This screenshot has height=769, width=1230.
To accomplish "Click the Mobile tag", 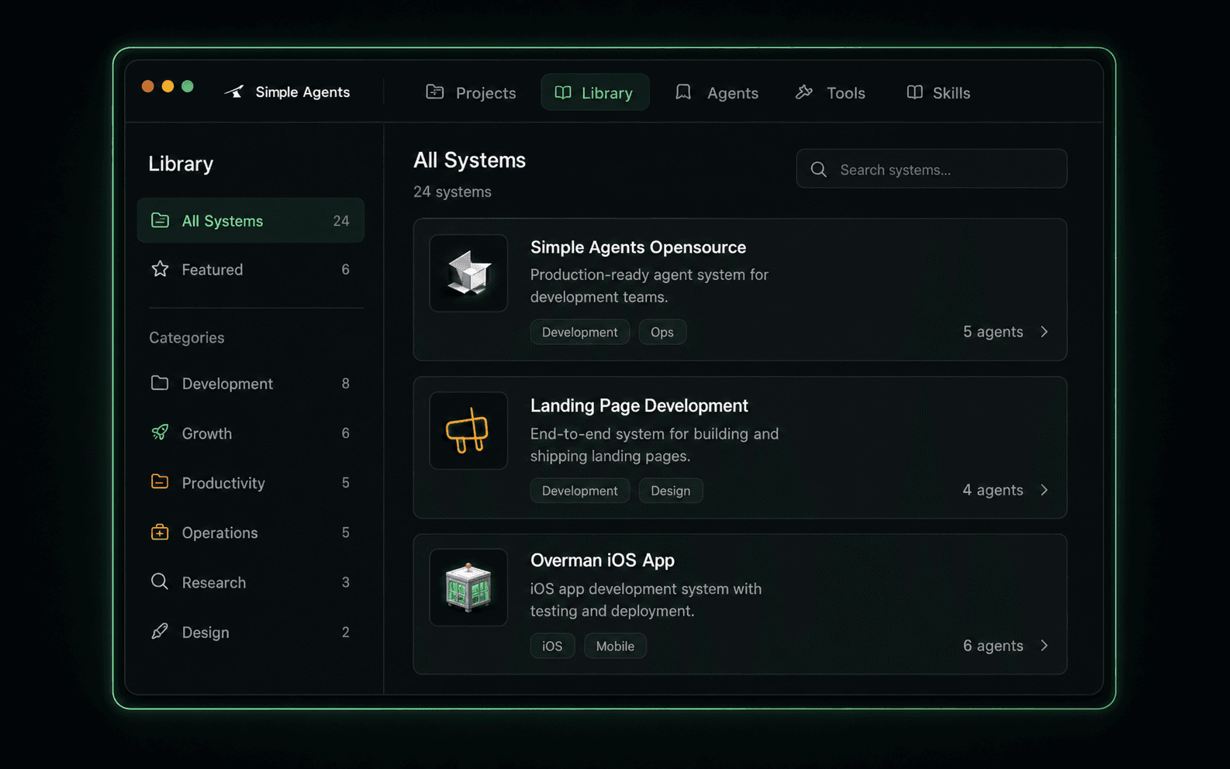I will coord(615,646).
